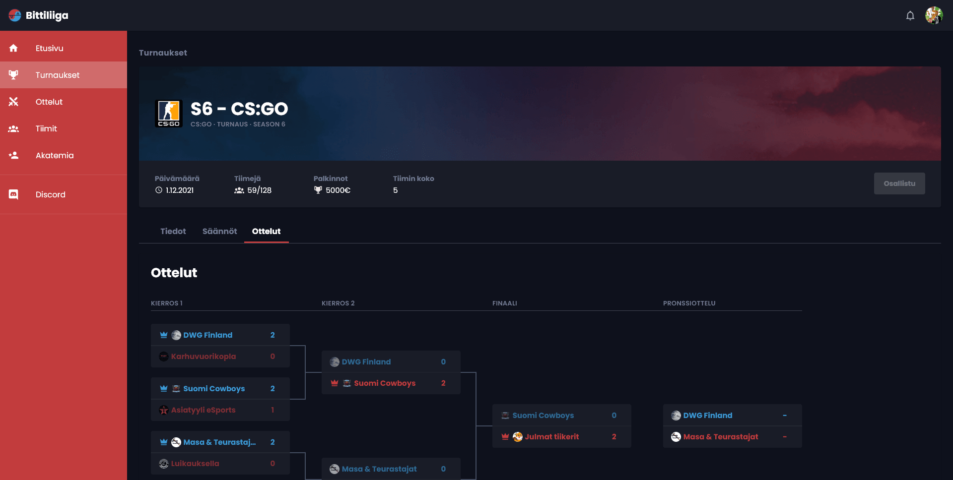Go to Etusivu in sidebar
This screenshot has width=953, height=480.
pos(64,48)
